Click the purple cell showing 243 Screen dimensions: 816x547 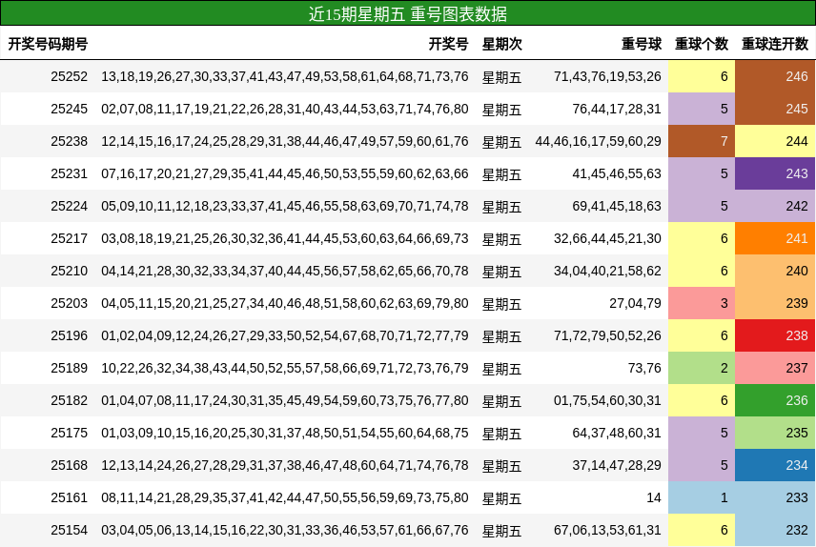[775, 173]
